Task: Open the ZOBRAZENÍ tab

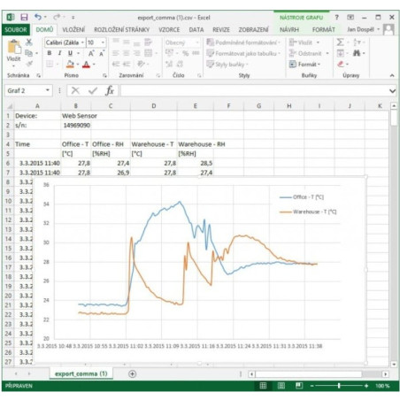Action: tap(253, 29)
